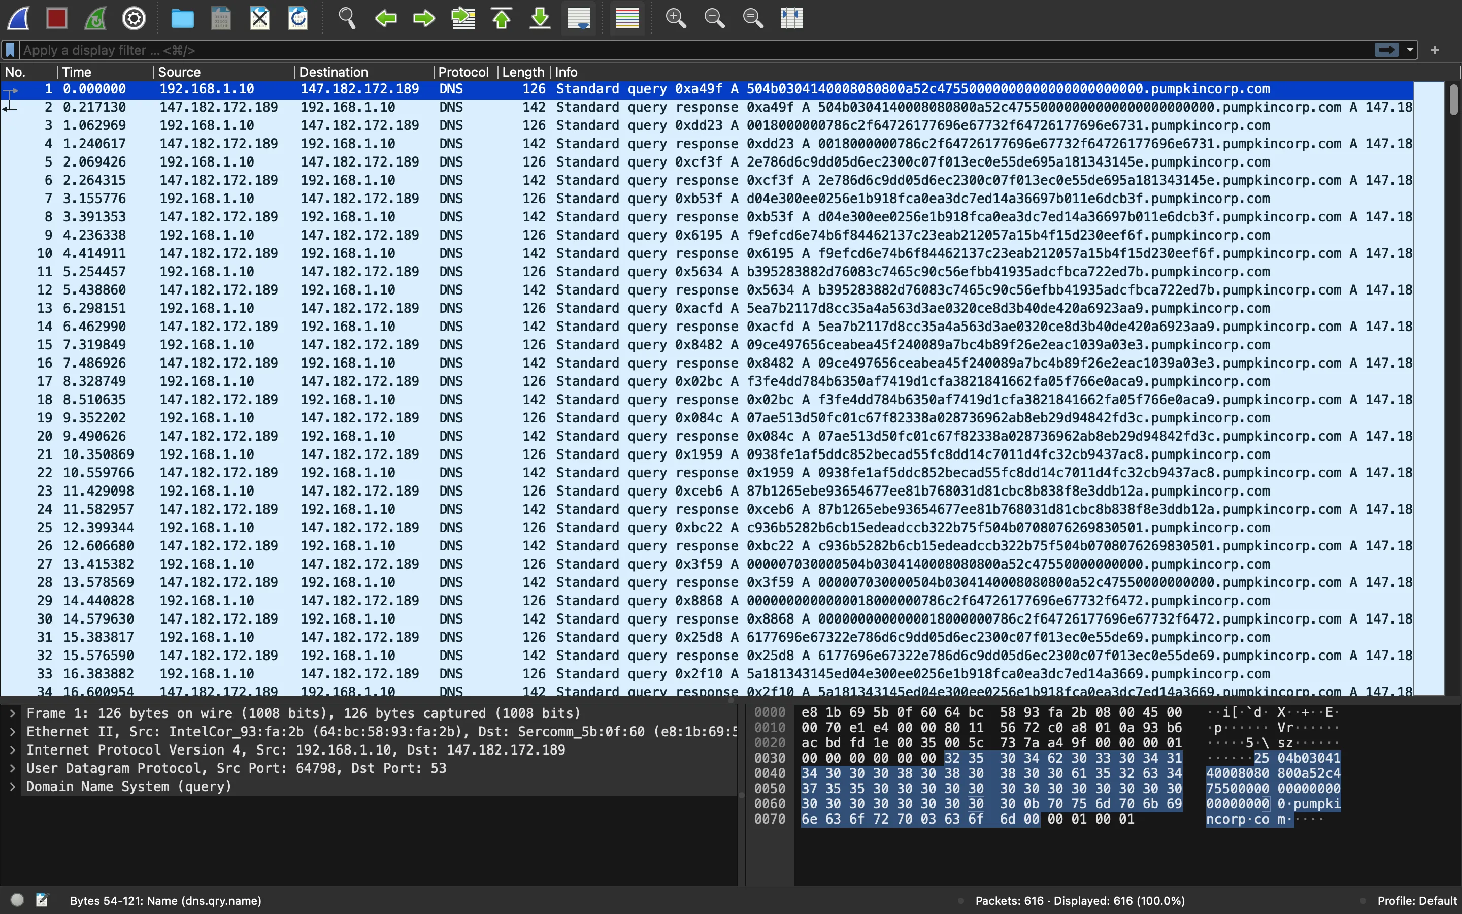Expand Domain Name System (query) row
Screen dimensions: 1462x914
(x=12, y=787)
